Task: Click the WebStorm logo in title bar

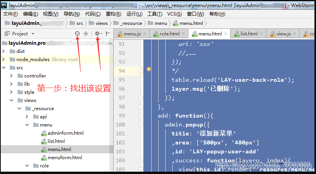Action: (4, 5)
